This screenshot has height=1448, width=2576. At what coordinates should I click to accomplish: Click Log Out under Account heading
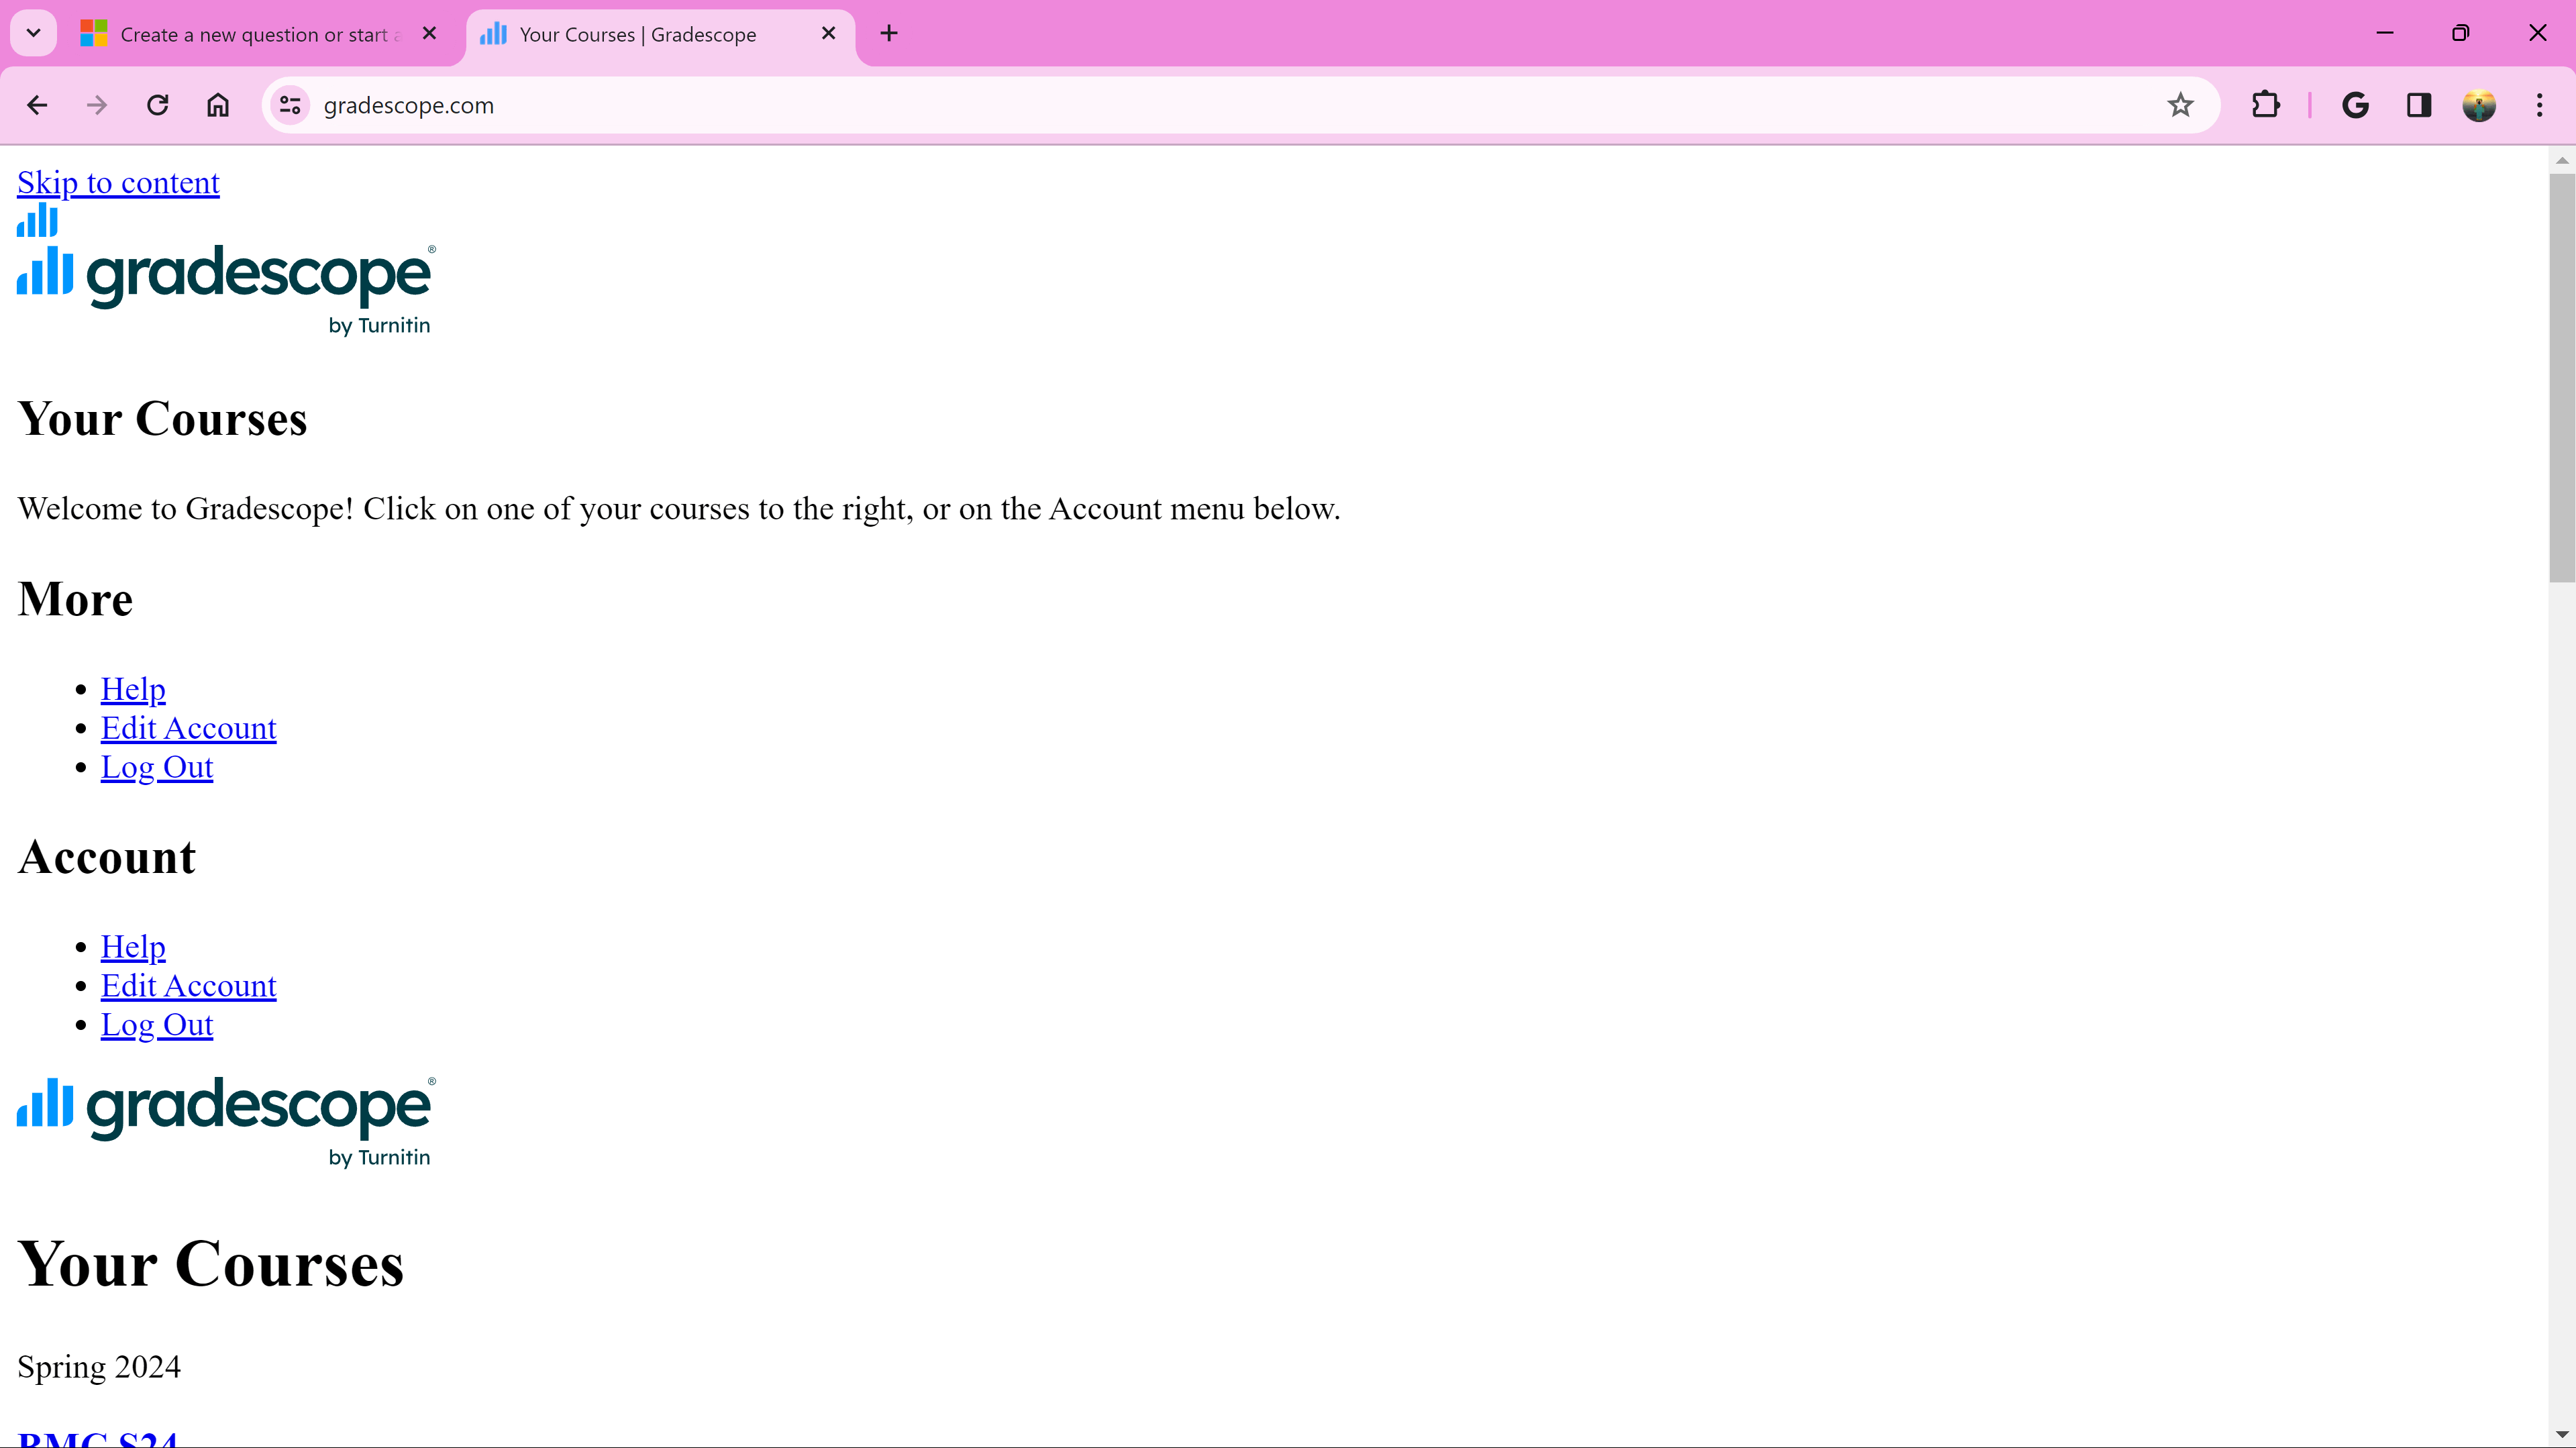(157, 1025)
